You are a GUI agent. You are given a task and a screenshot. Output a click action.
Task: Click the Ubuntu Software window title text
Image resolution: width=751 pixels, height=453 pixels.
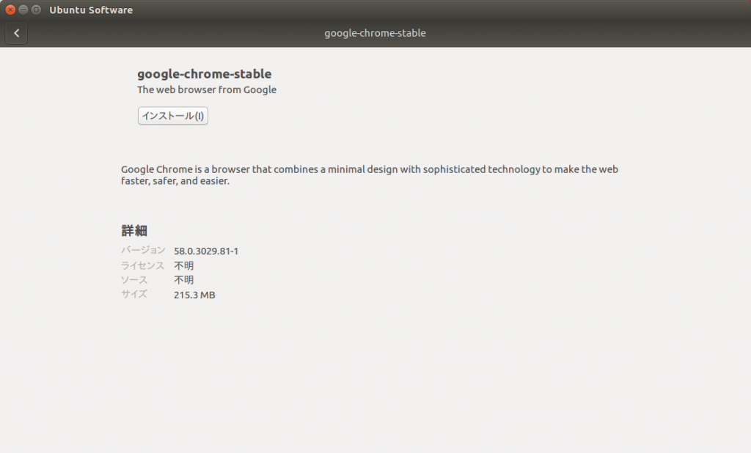(91, 10)
